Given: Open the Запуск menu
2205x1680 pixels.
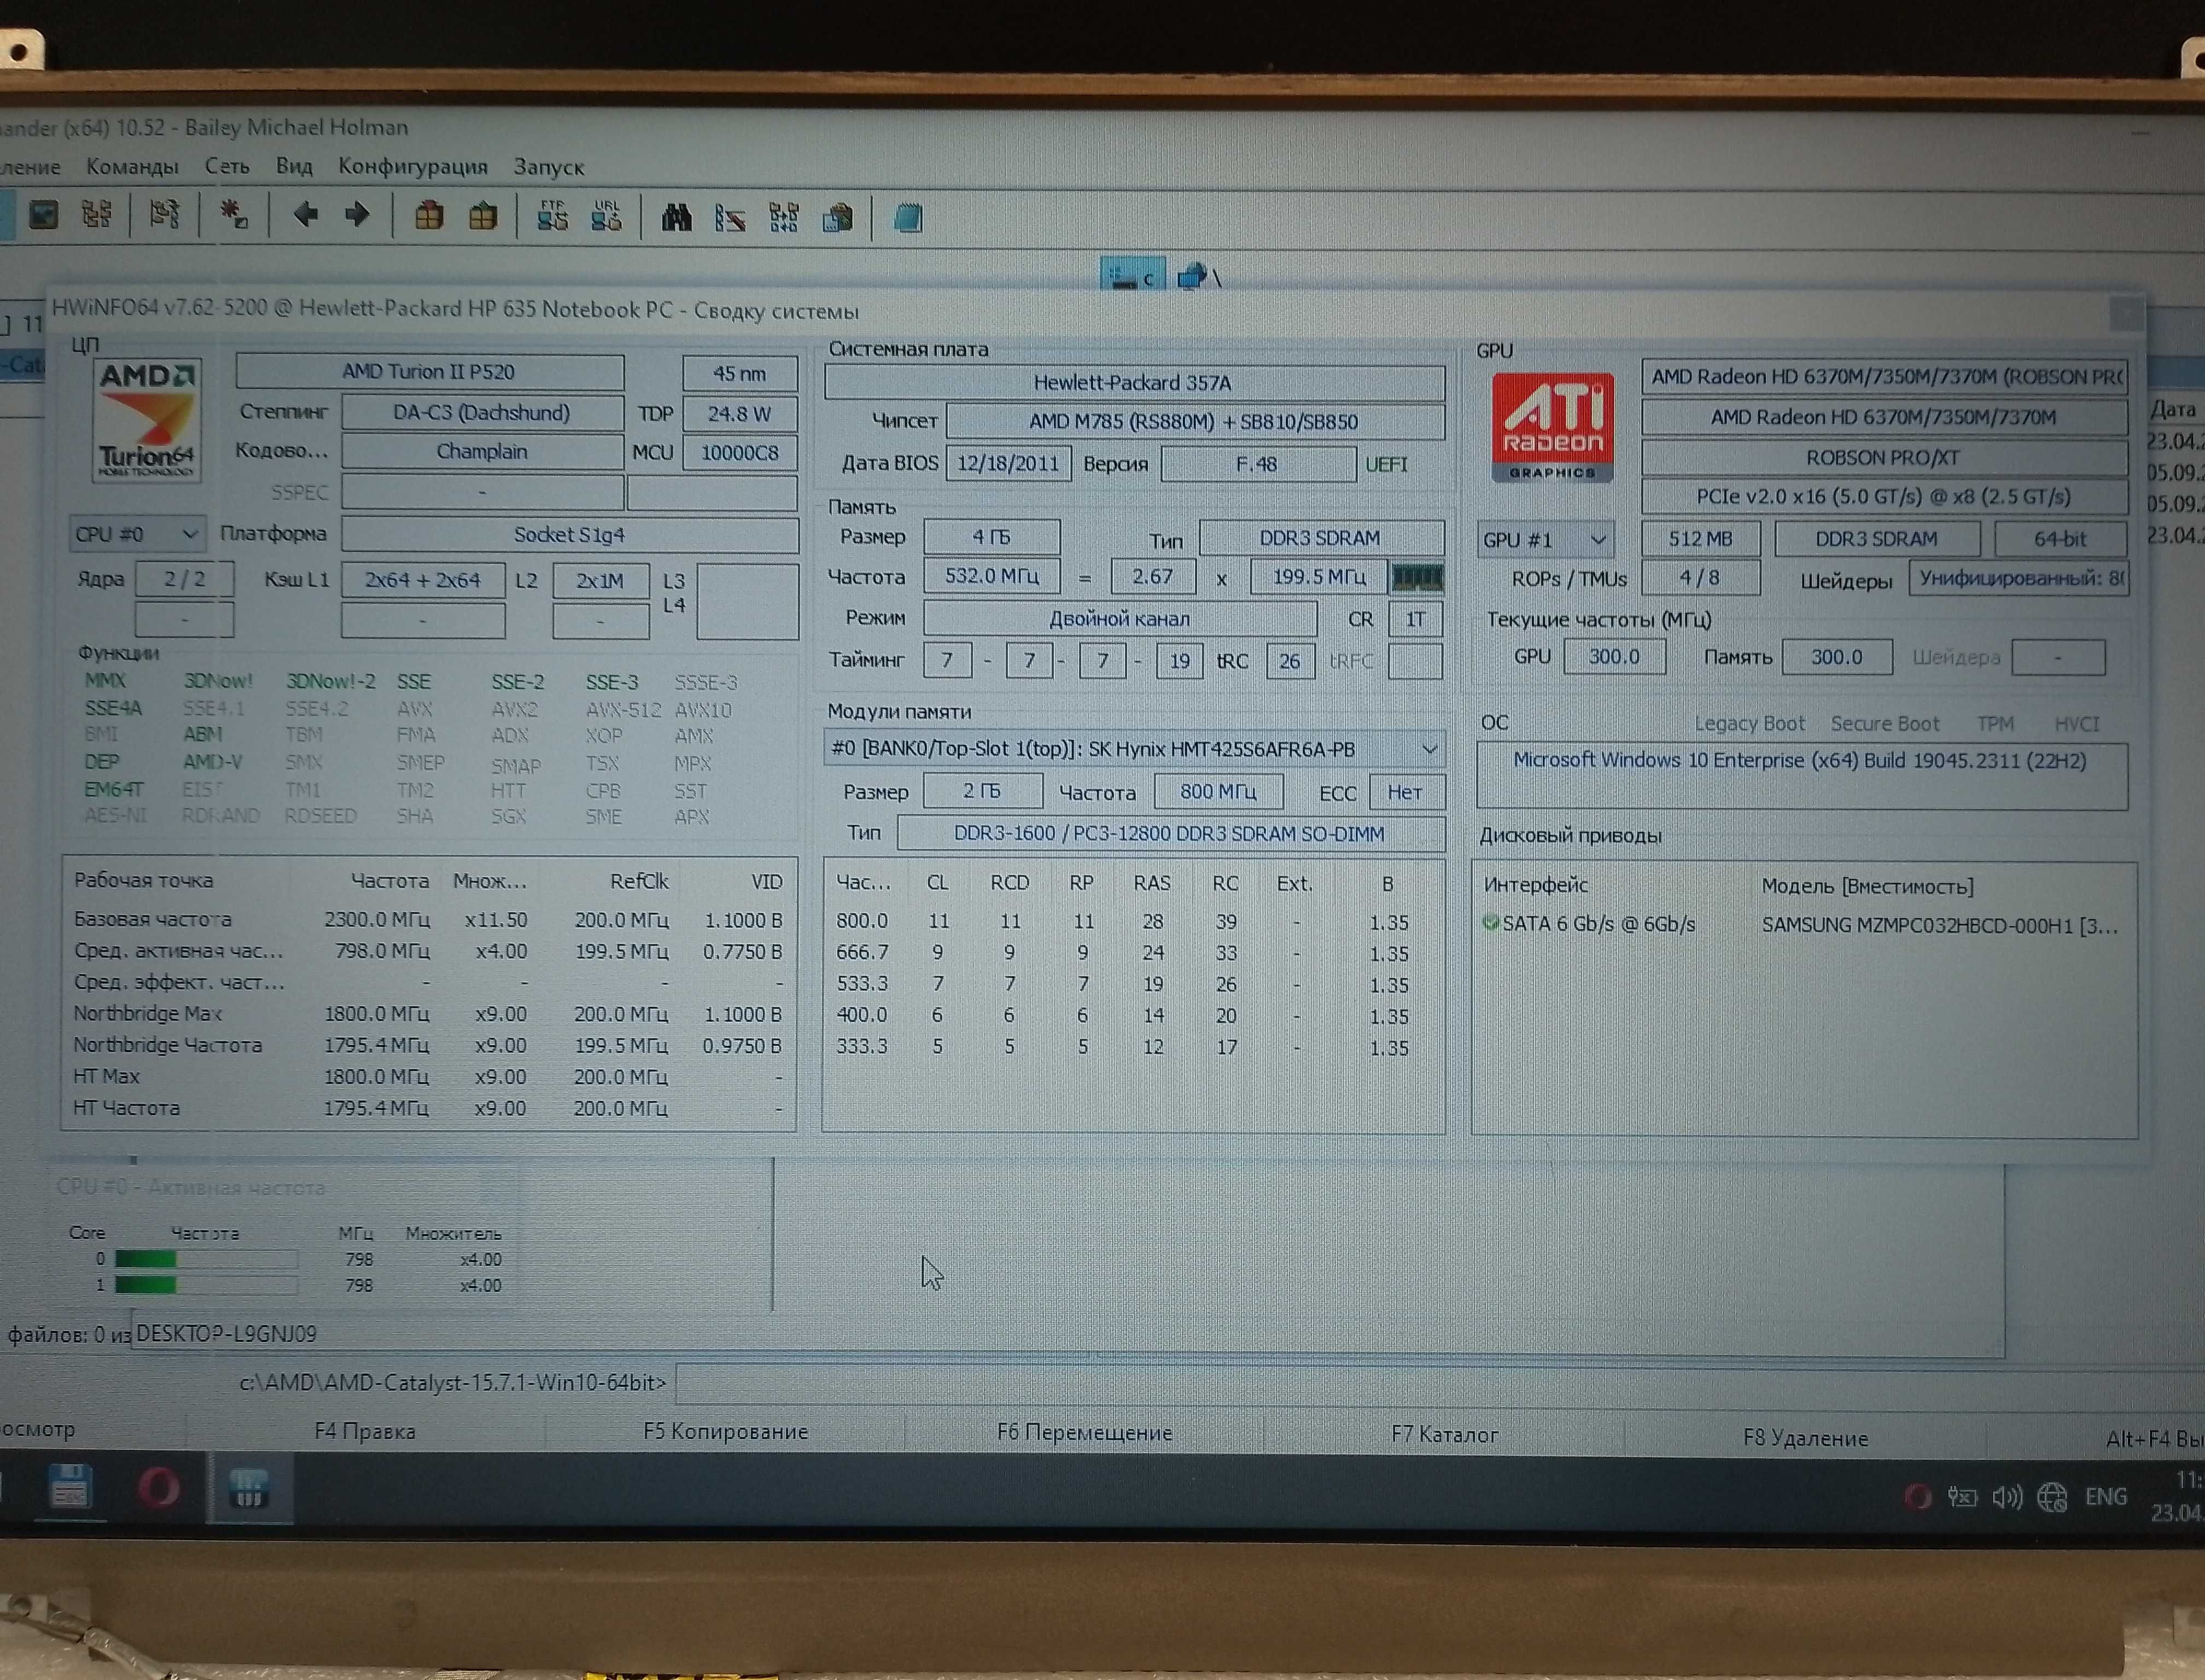Looking at the screenshot, I should 549,167.
